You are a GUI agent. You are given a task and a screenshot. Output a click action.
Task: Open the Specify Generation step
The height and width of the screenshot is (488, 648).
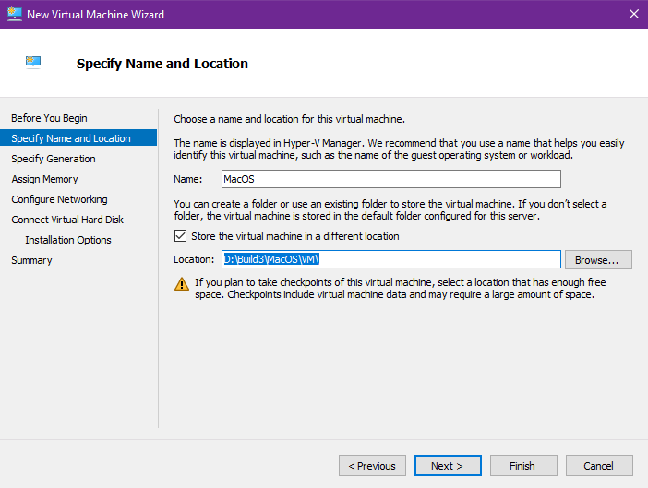coord(53,159)
